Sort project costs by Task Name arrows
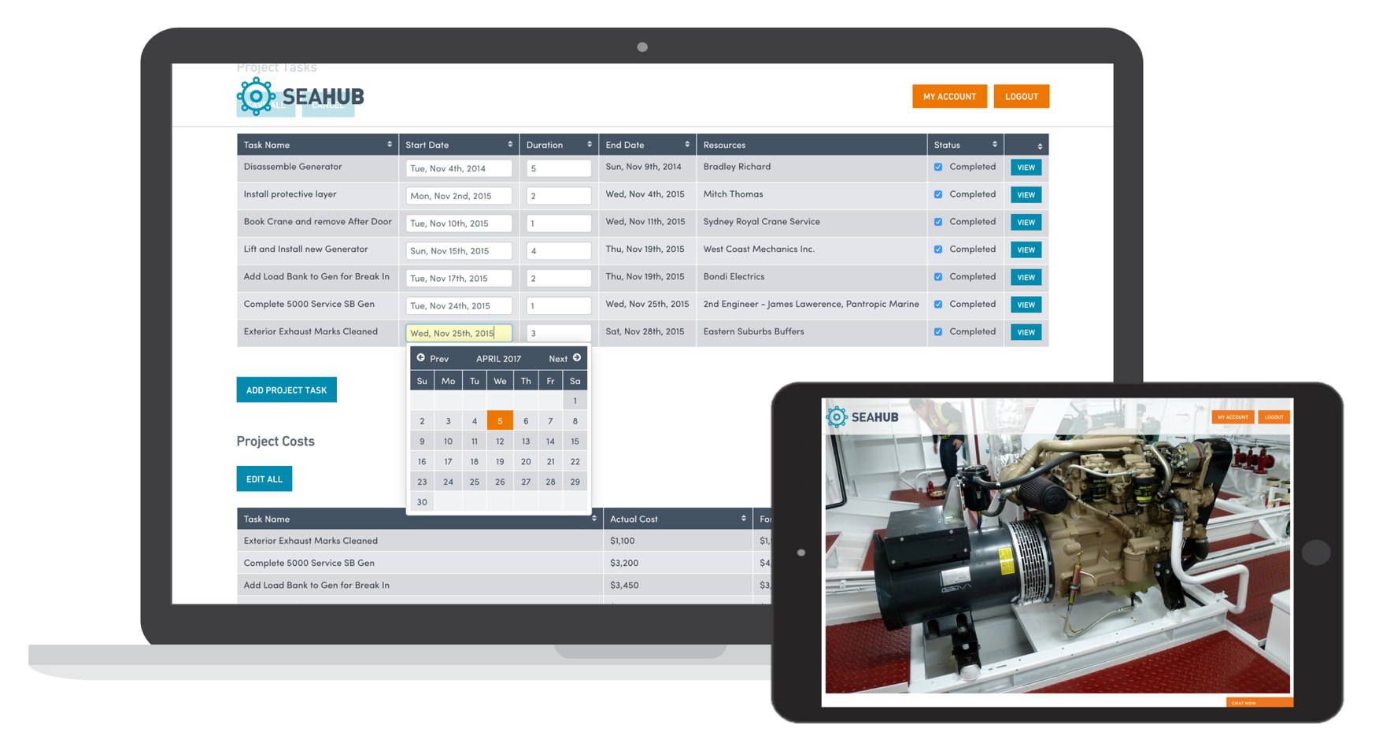 pyautogui.click(x=593, y=519)
